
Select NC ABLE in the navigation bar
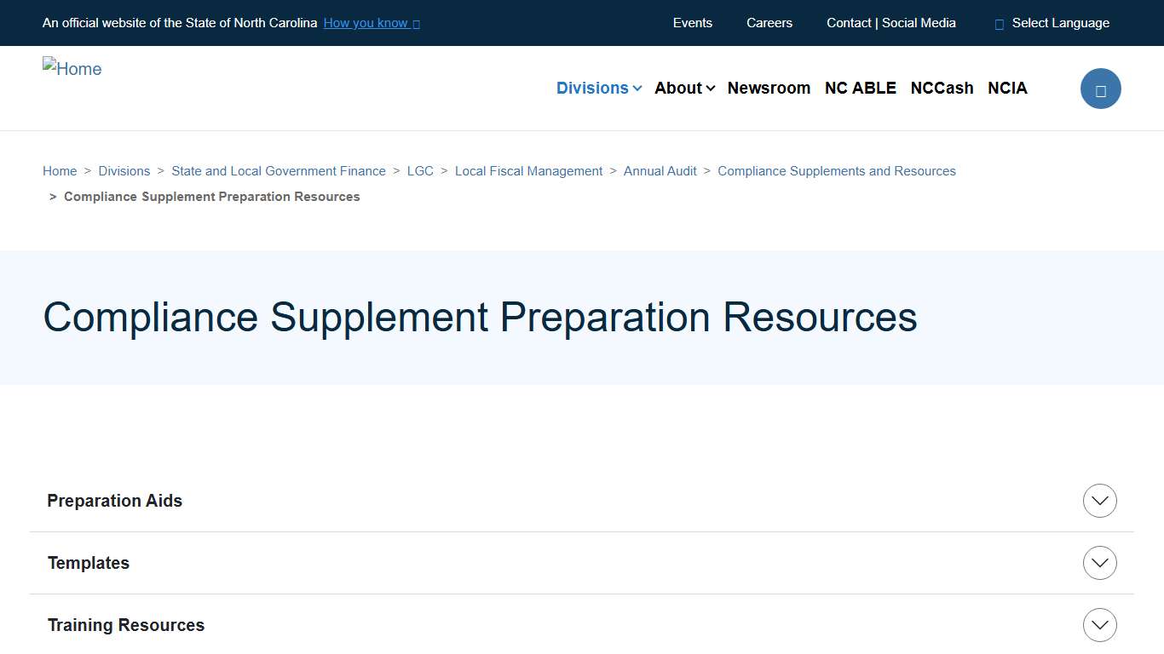click(860, 88)
